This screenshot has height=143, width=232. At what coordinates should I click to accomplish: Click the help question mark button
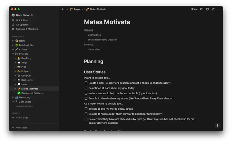tap(217, 126)
